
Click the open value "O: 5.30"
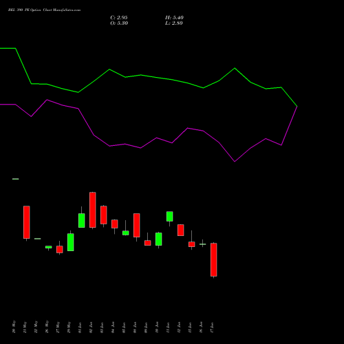tap(119, 23)
